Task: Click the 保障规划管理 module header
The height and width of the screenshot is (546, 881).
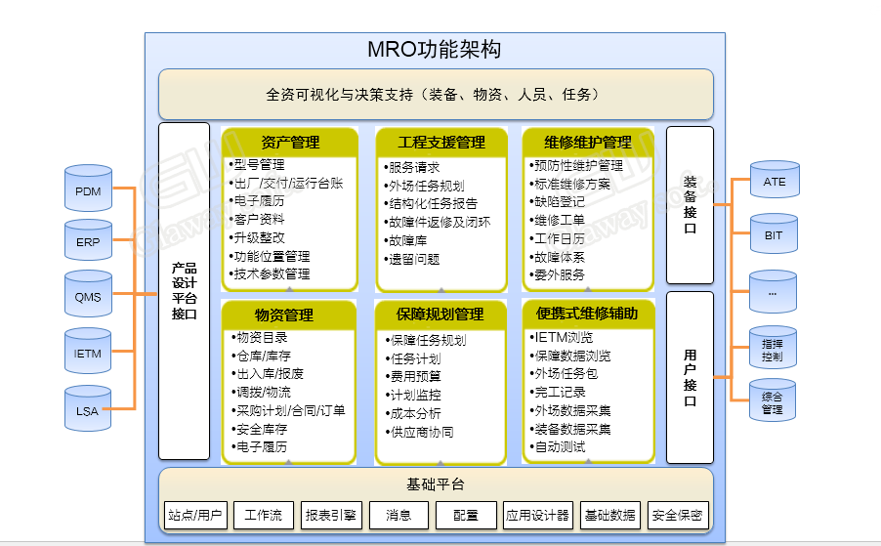Action: pyautogui.click(x=440, y=314)
